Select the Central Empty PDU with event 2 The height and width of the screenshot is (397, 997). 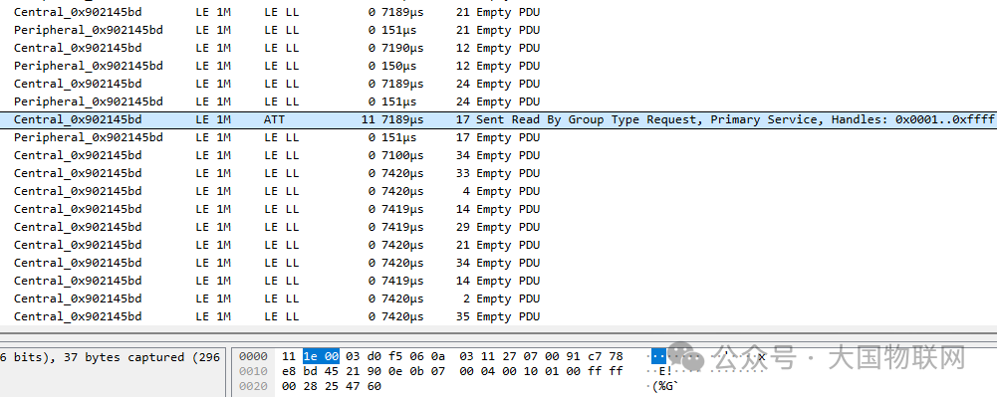pos(498,298)
